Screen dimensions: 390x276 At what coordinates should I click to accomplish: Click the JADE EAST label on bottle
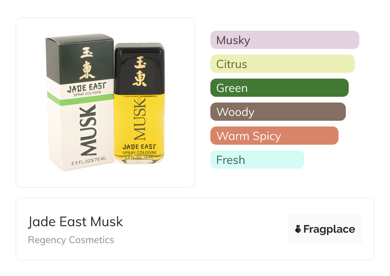pyautogui.click(x=139, y=147)
